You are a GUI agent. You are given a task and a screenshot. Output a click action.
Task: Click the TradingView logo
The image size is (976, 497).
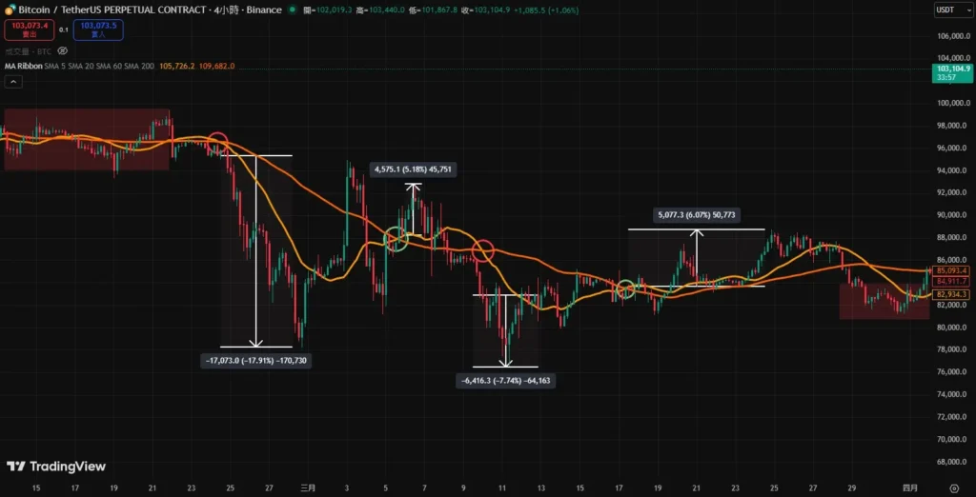55,467
